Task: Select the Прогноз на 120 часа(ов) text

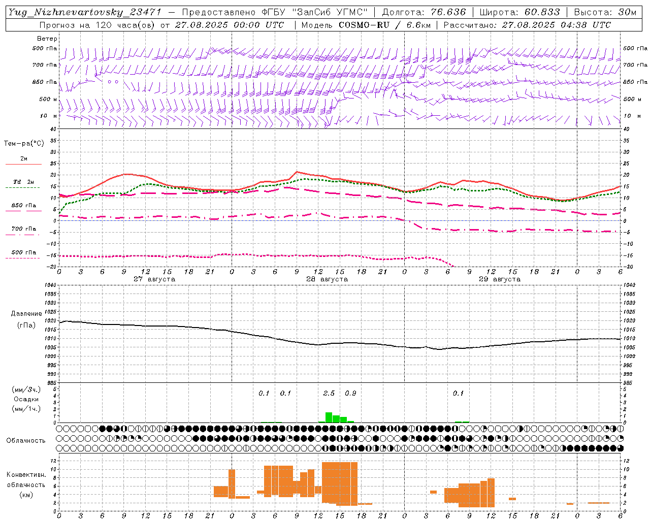Action: [98, 25]
